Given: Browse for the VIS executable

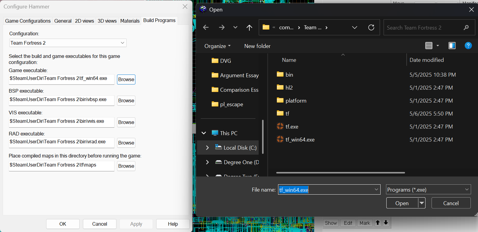Looking at the screenshot, I should (126, 122).
